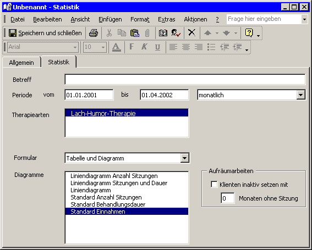
Task: Expand the monatlich period dropdown
Action: pos(300,95)
